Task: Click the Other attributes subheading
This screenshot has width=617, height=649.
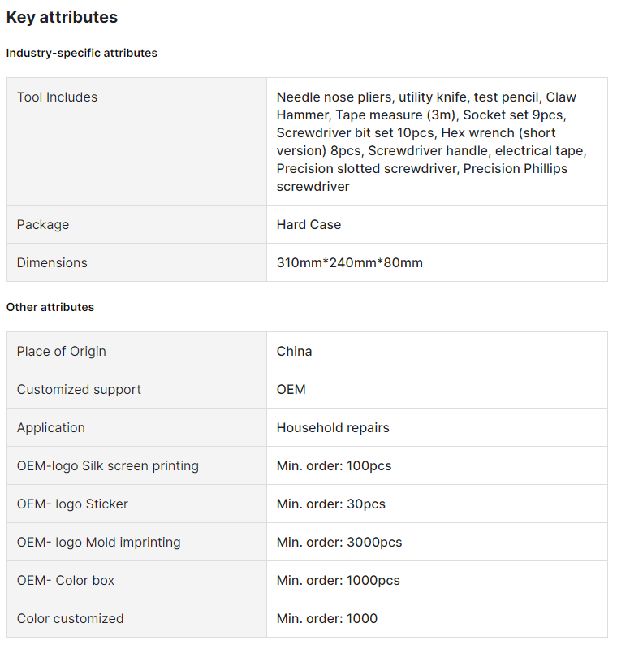Action: (50, 307)
